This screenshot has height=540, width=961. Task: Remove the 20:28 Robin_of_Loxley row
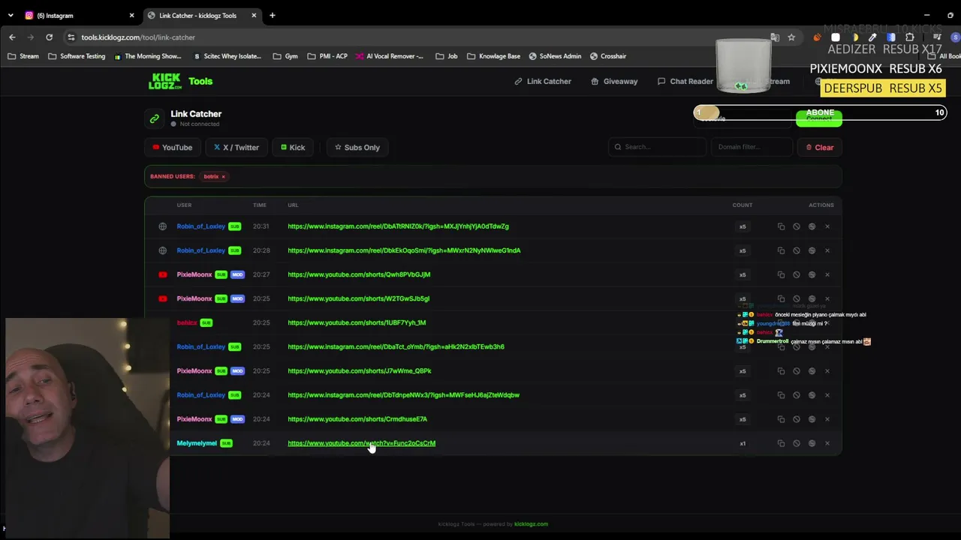pos(827,250)
